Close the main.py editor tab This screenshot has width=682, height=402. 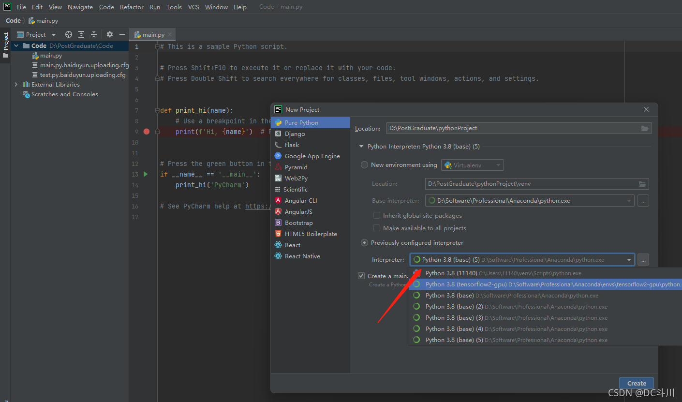pos(170,35)
